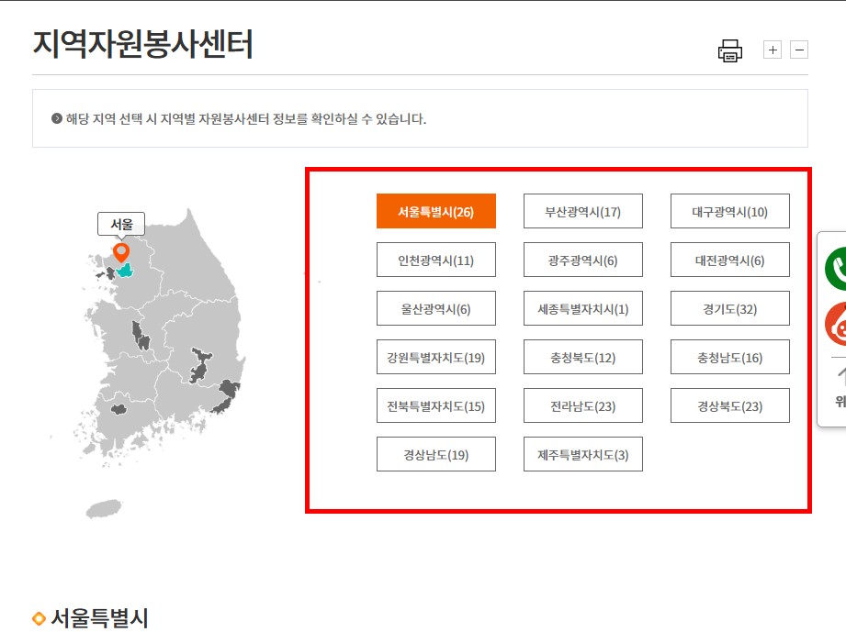
Task: Click the 전라남도(23) button
Action: [582, 405]
